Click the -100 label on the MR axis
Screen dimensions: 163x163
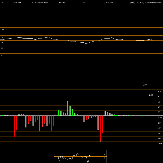[160, 144]
